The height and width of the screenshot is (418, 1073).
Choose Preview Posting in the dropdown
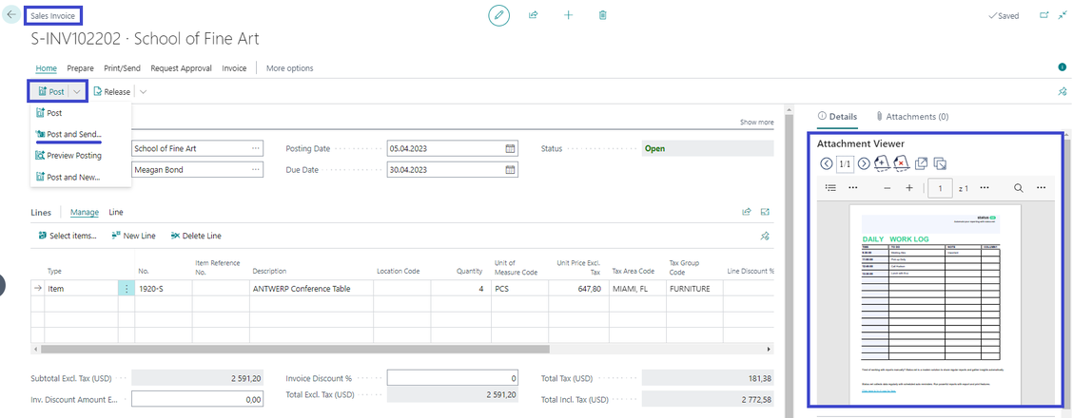(73, 156)
